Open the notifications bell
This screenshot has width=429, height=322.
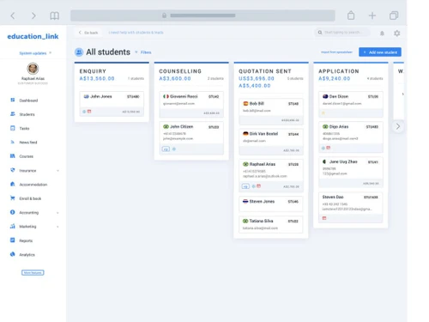tap(382, 33)
